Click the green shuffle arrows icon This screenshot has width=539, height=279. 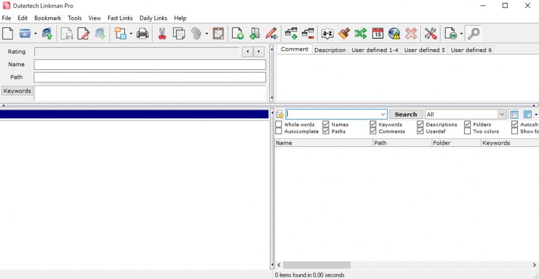coord(361,34)
